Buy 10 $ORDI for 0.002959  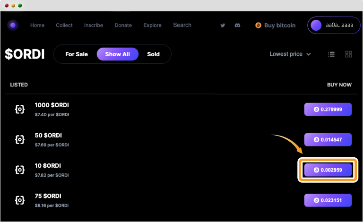(x=328, y=170)
